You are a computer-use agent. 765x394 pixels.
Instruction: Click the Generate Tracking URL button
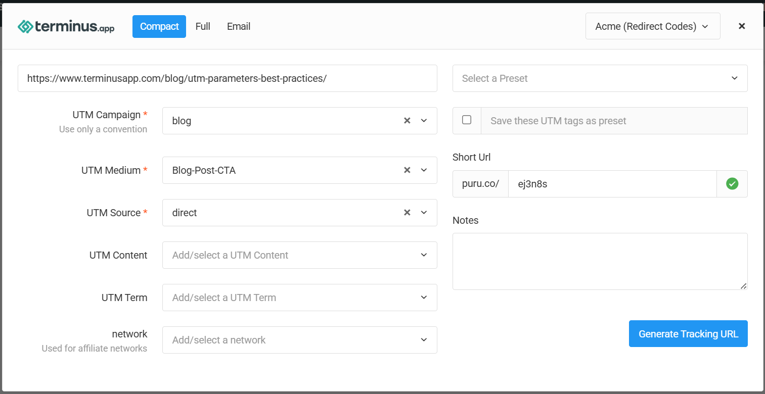[688, 334]
